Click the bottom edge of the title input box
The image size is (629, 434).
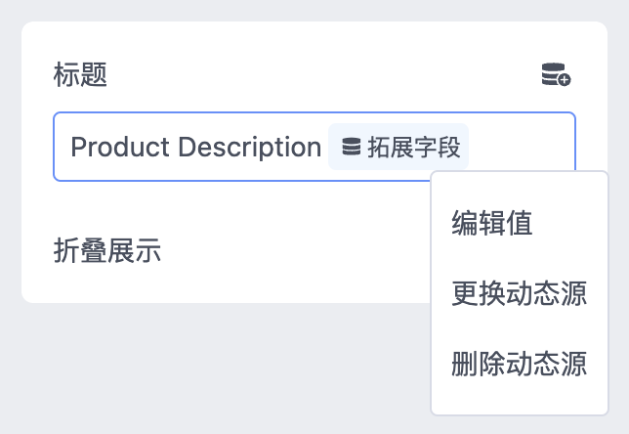pos(244,180)
